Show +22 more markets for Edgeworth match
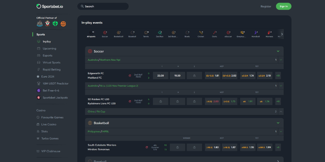 (x=278, y=76)
